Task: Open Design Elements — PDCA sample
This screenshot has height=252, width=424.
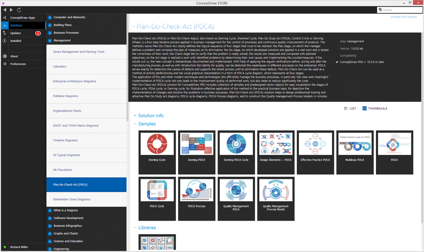Action: coord(276,152)
